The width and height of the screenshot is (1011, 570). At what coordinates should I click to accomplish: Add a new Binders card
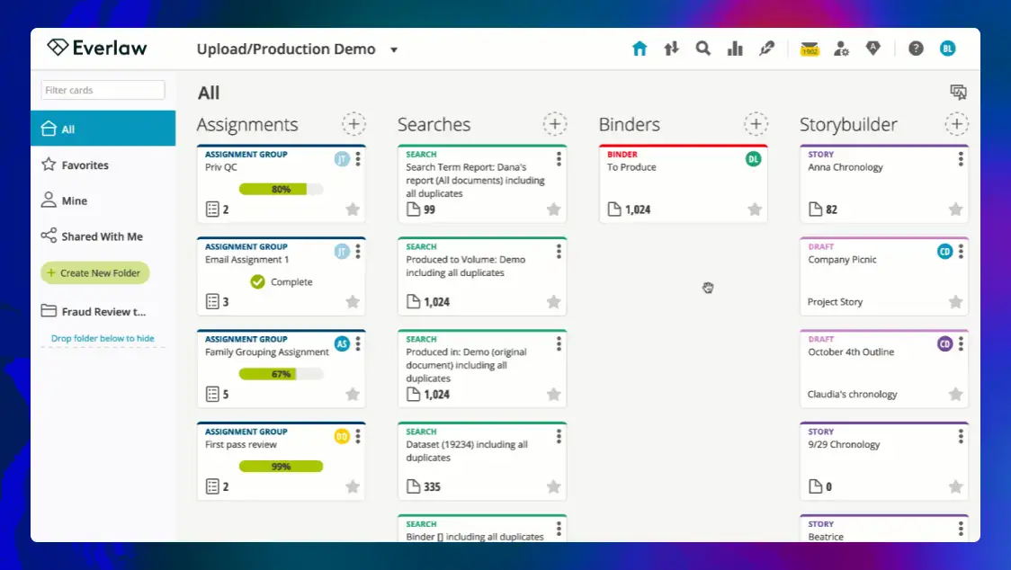pos(756,124)
